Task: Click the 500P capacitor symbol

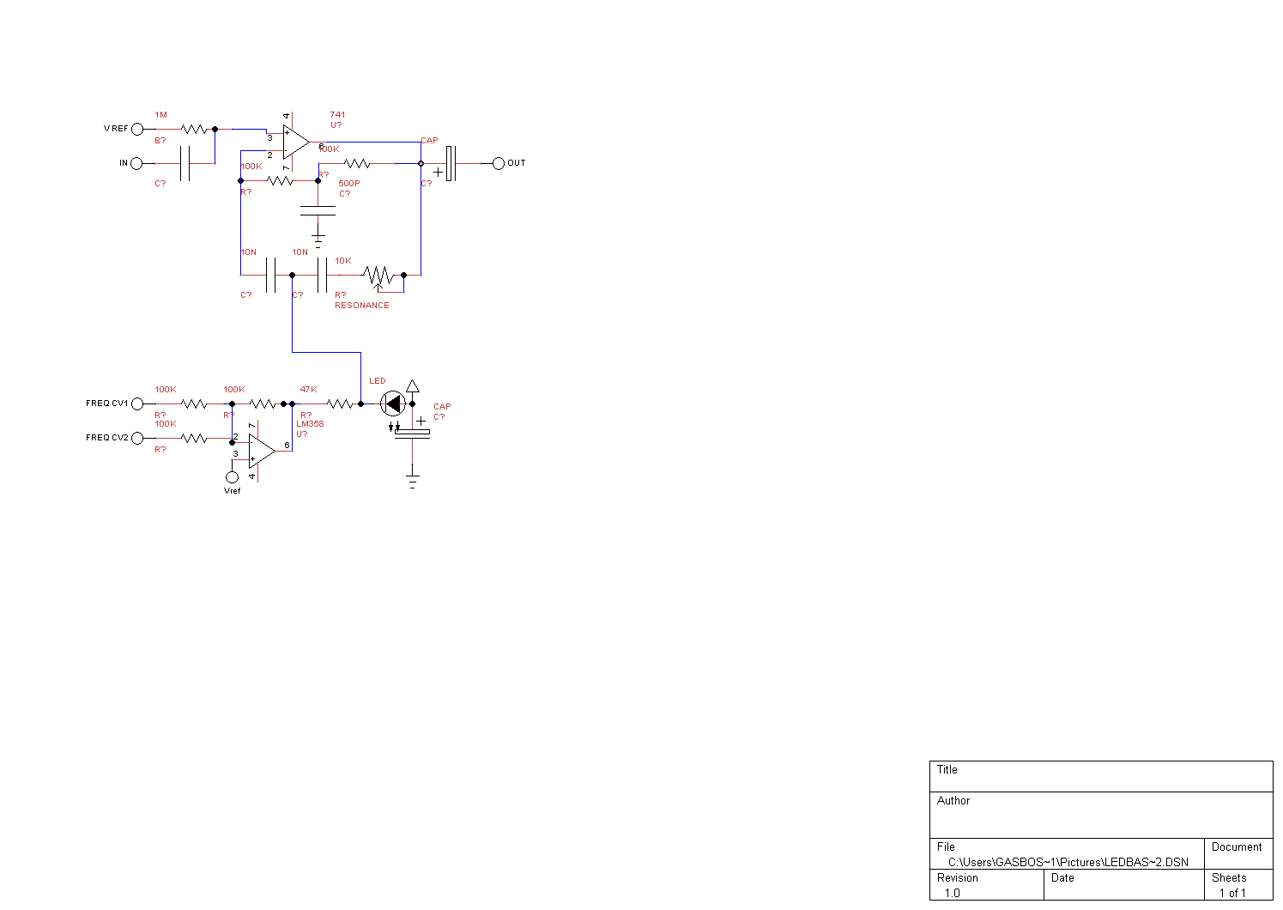Action: point(318,210)
